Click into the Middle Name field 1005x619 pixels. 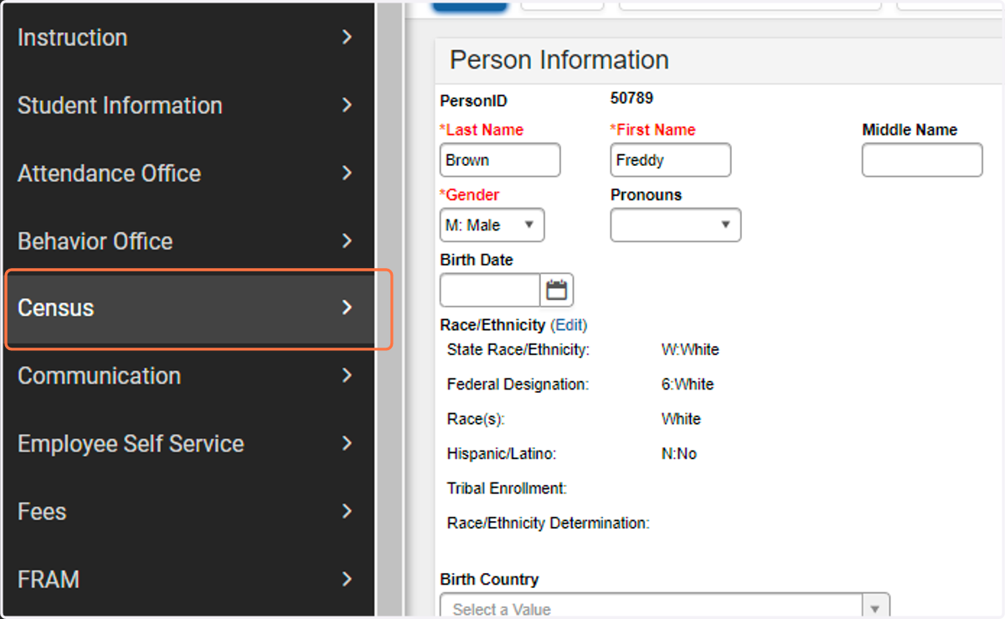pos(922,160)
